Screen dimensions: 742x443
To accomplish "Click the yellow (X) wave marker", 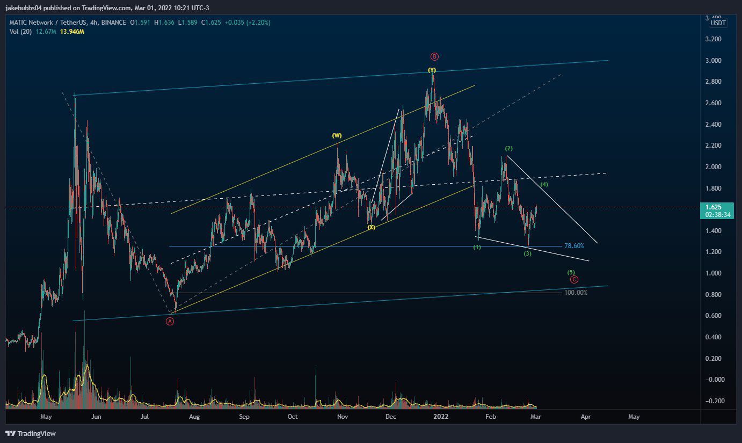I will [x=371, y=228].
